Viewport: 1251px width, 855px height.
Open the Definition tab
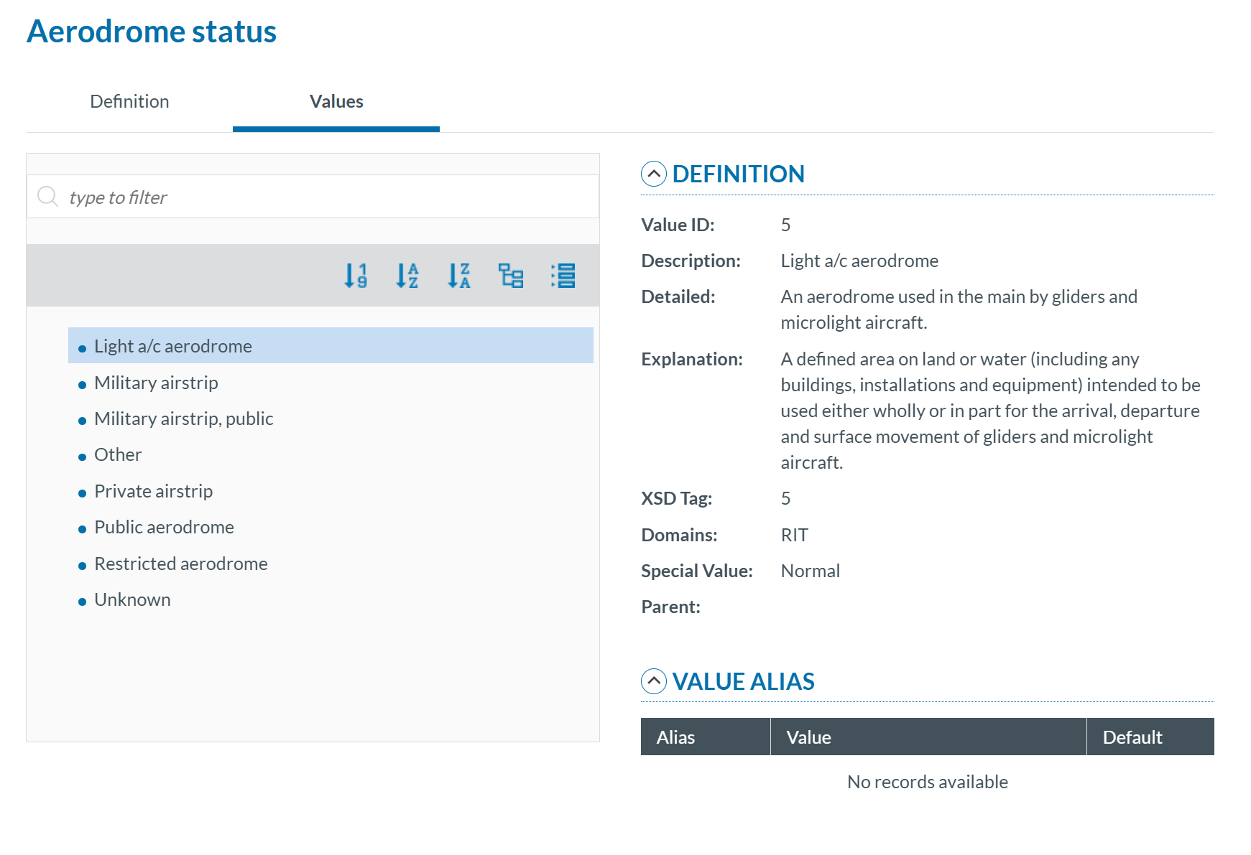click(129, 102)
